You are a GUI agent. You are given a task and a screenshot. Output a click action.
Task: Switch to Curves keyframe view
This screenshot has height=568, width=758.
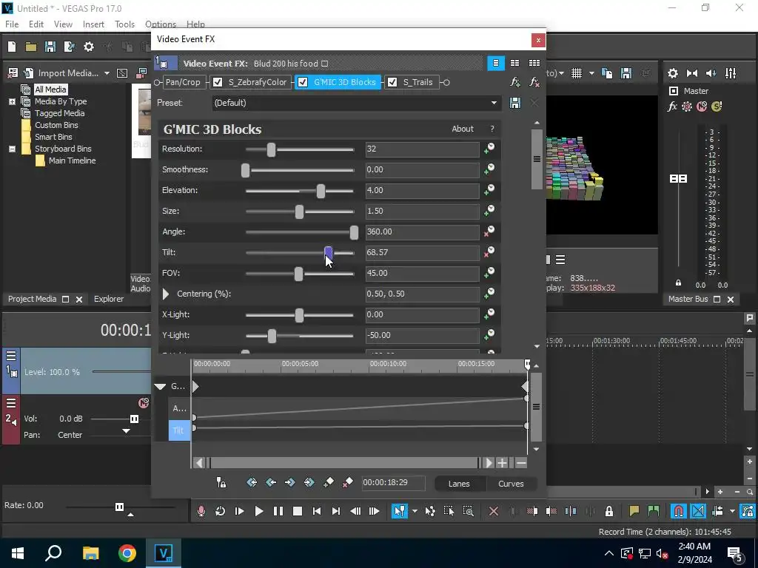(x=511, y=484)
